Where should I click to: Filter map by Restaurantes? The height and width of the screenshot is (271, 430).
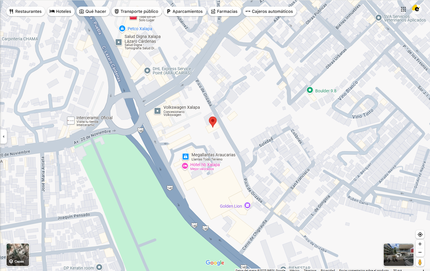(26, 11)
